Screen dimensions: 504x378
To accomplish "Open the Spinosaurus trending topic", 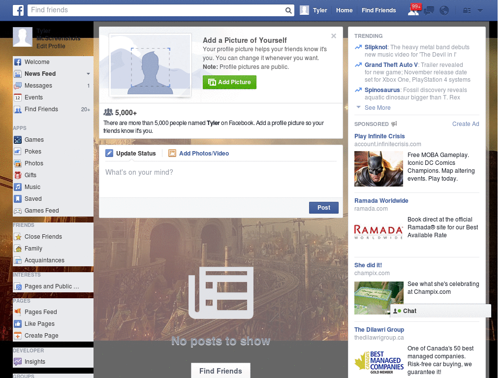I will tap(382, 90).
